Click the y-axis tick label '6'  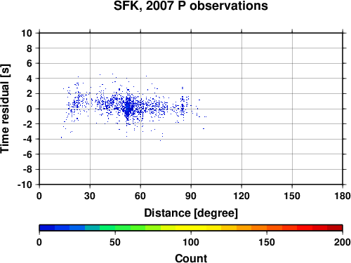click(29, 63)
